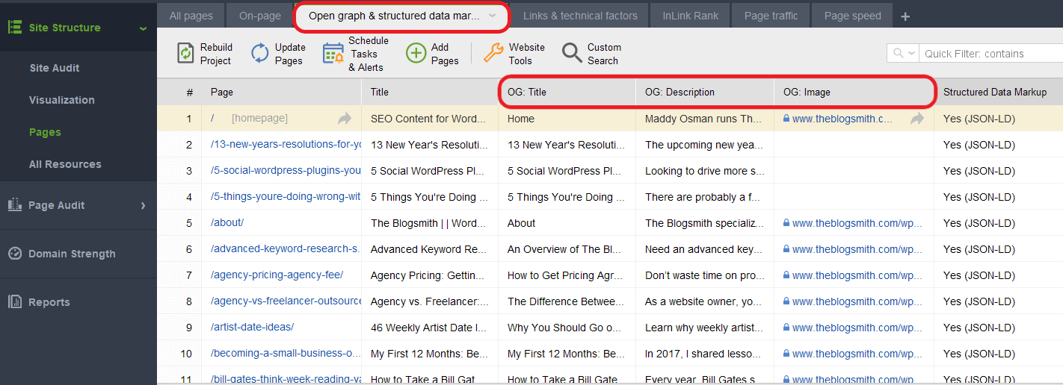Click the Domain Strength gauge icon
This screenshot has height=385, width=1063.
(x=15, y=254)
